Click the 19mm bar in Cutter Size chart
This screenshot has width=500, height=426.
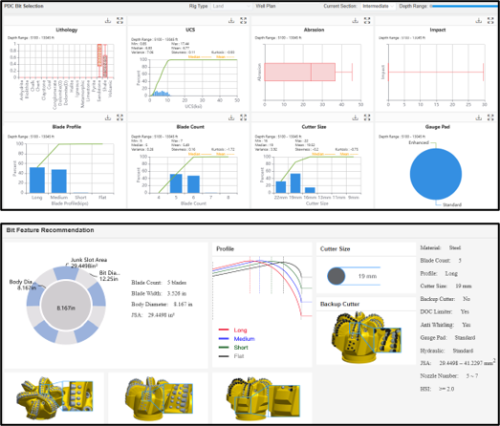(295, 183)
